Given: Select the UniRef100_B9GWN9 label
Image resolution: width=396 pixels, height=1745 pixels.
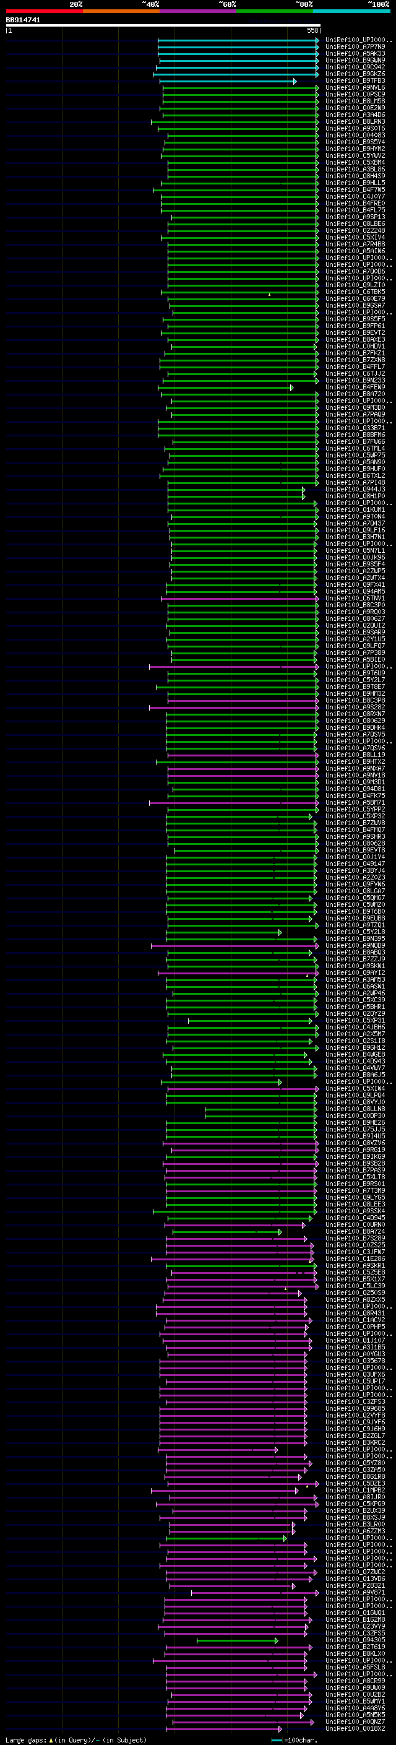Looking at the screenshot, I should [x=355, y=60].
